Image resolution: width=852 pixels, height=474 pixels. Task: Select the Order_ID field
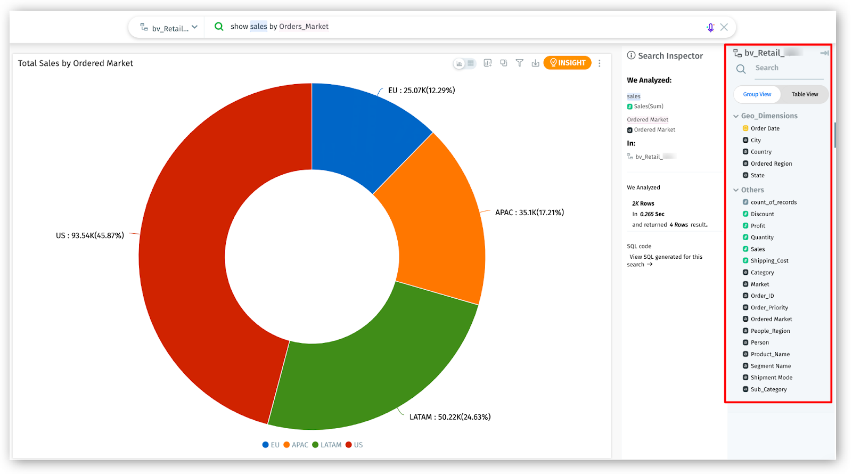tap(762, 296)
